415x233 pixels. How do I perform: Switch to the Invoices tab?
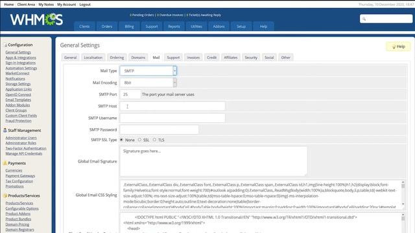(x=193, y=58)
